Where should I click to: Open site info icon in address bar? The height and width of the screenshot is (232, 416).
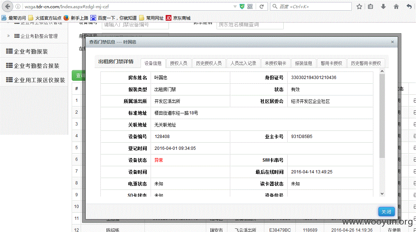[18, 7]
